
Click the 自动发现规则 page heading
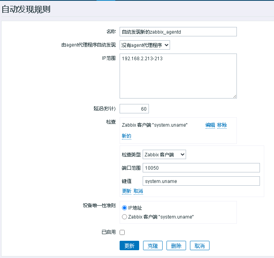point(26,9)
